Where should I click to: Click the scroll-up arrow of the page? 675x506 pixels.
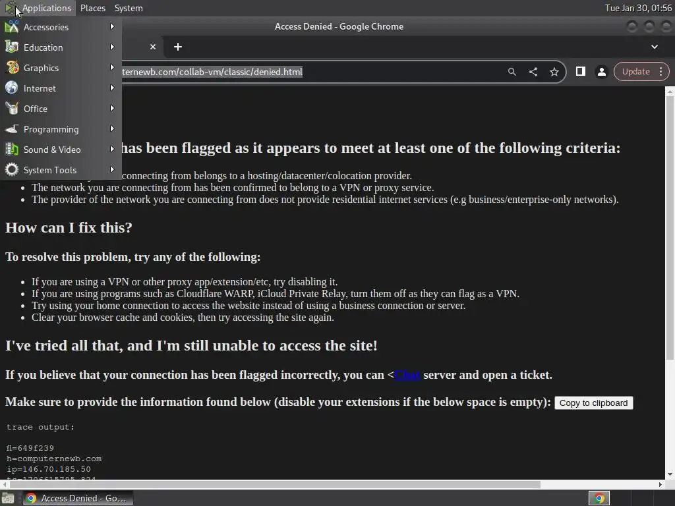point(670,91)
